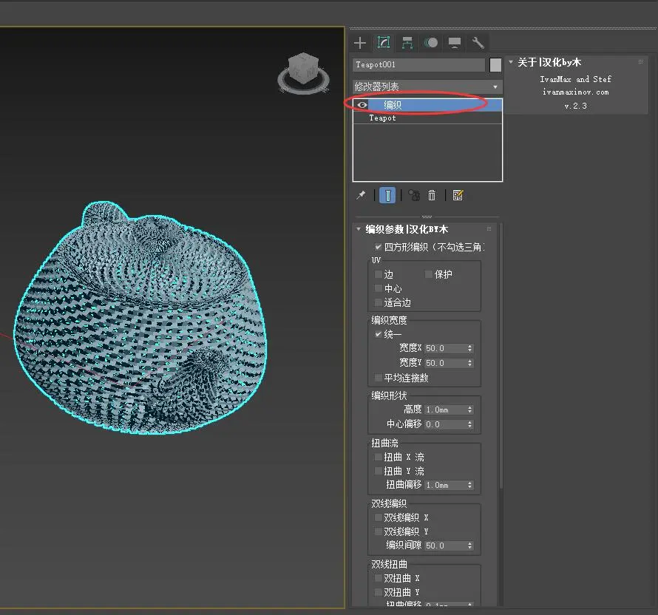This screenshot has width=658, height=615.
Task: Hide the 编织 modifier using eye icon
Action: pos(362,105)
